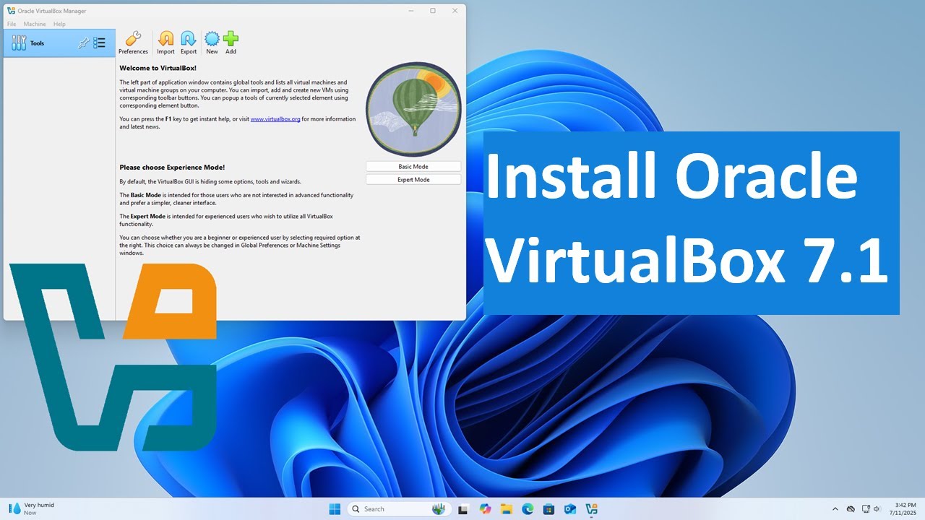Click the Export appliance icon

[x=189, y=43]
